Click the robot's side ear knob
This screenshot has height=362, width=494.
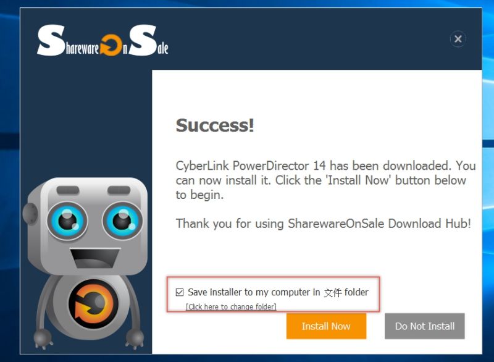click(30, 214)
